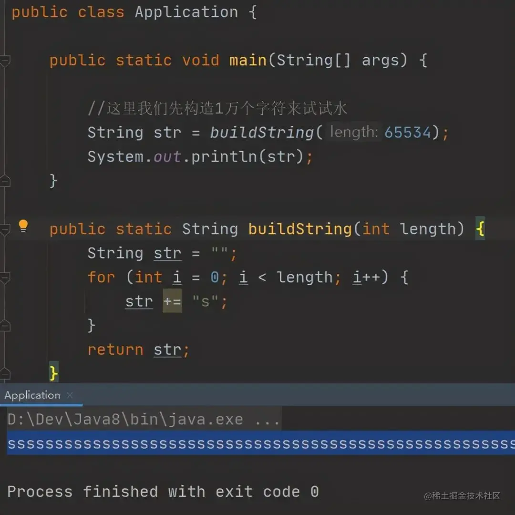Click the highlighted += operator
The image size is (515, 515).
pyautogui.click(x=172, y=301)
